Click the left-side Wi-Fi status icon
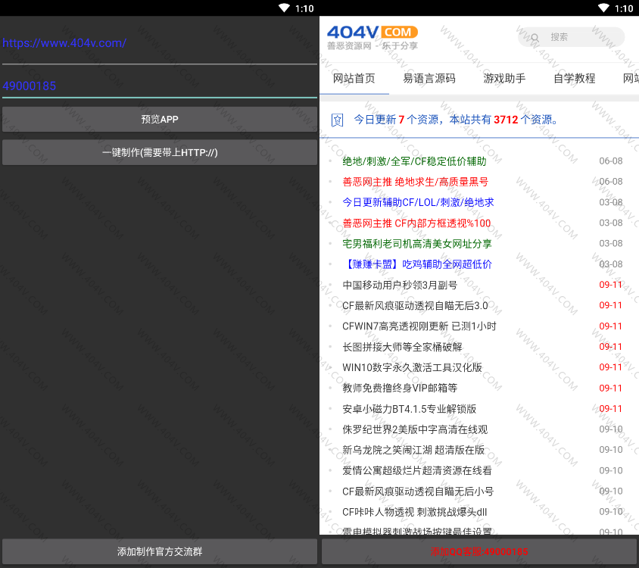This screenshot has height=568, width=639. 284,8
